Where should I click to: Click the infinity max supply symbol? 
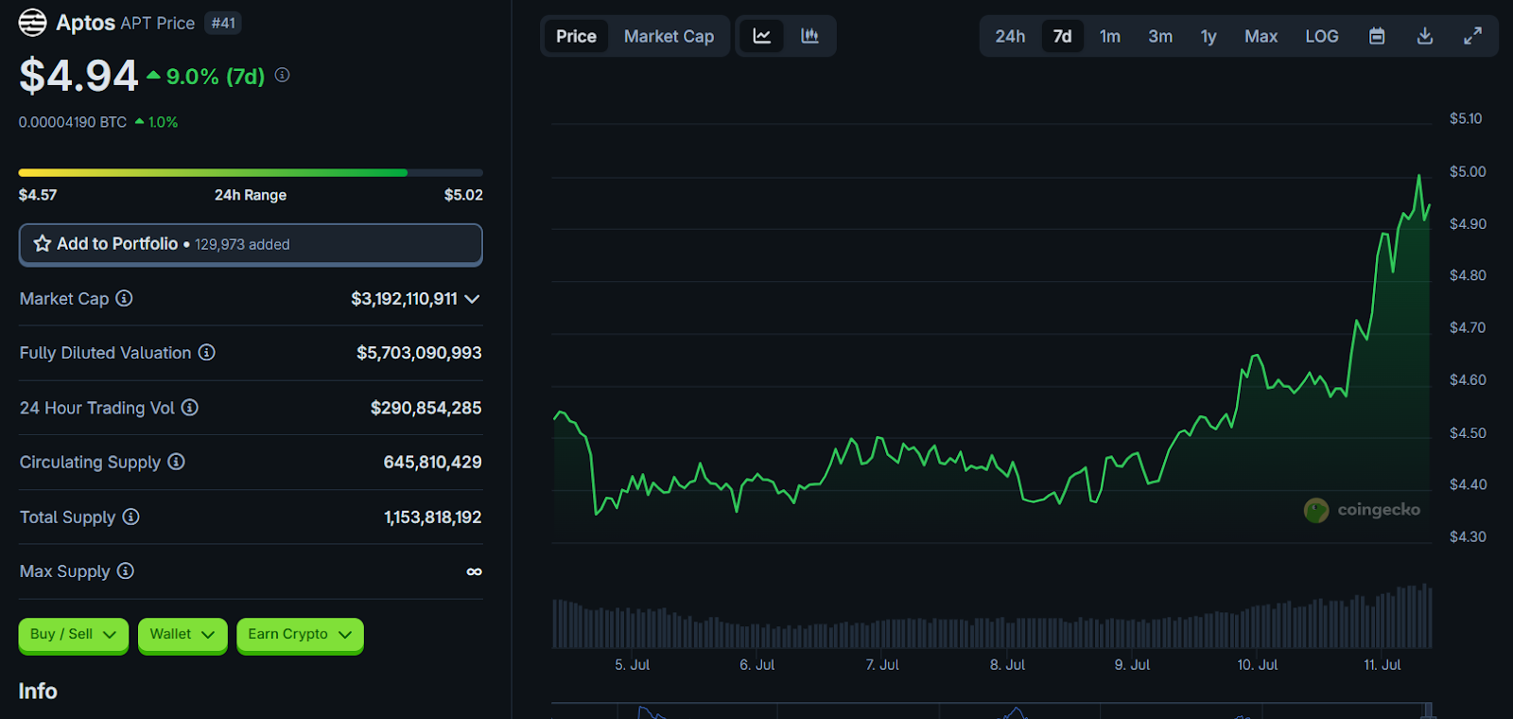tap(474, 571)
